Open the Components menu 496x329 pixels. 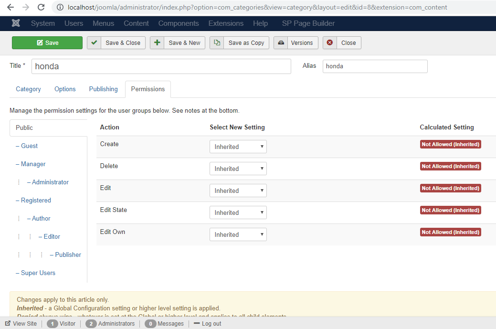pos(179,23)
